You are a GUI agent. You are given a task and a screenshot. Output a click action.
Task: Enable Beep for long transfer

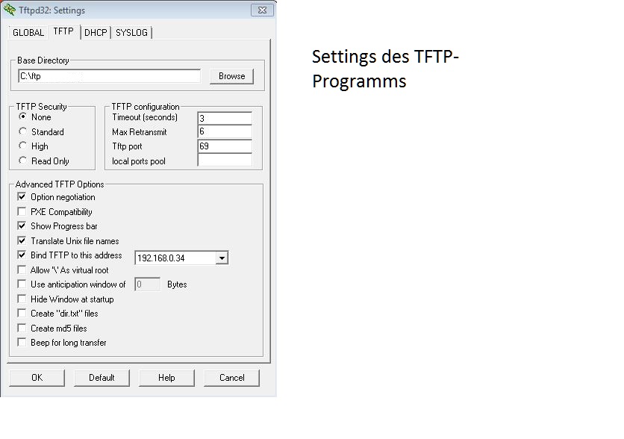22,342
